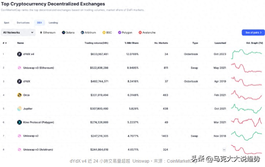Click the Polygon purple network icon
Viewport: 265px width, 167px height.
120,32
